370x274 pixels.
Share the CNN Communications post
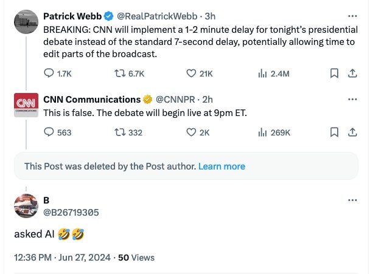click(352, 132)
